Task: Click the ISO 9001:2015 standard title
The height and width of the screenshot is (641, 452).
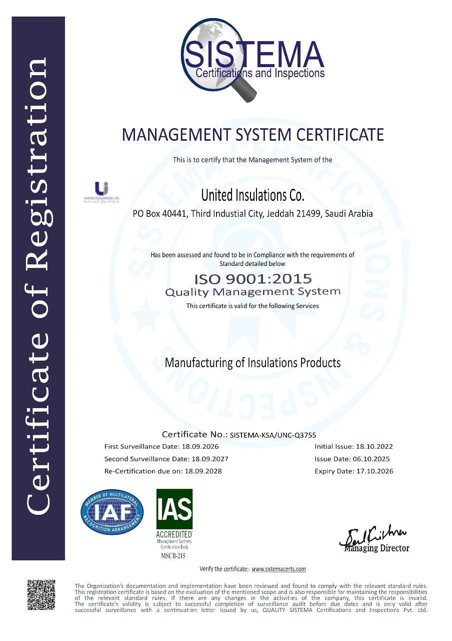Action: 252,278
